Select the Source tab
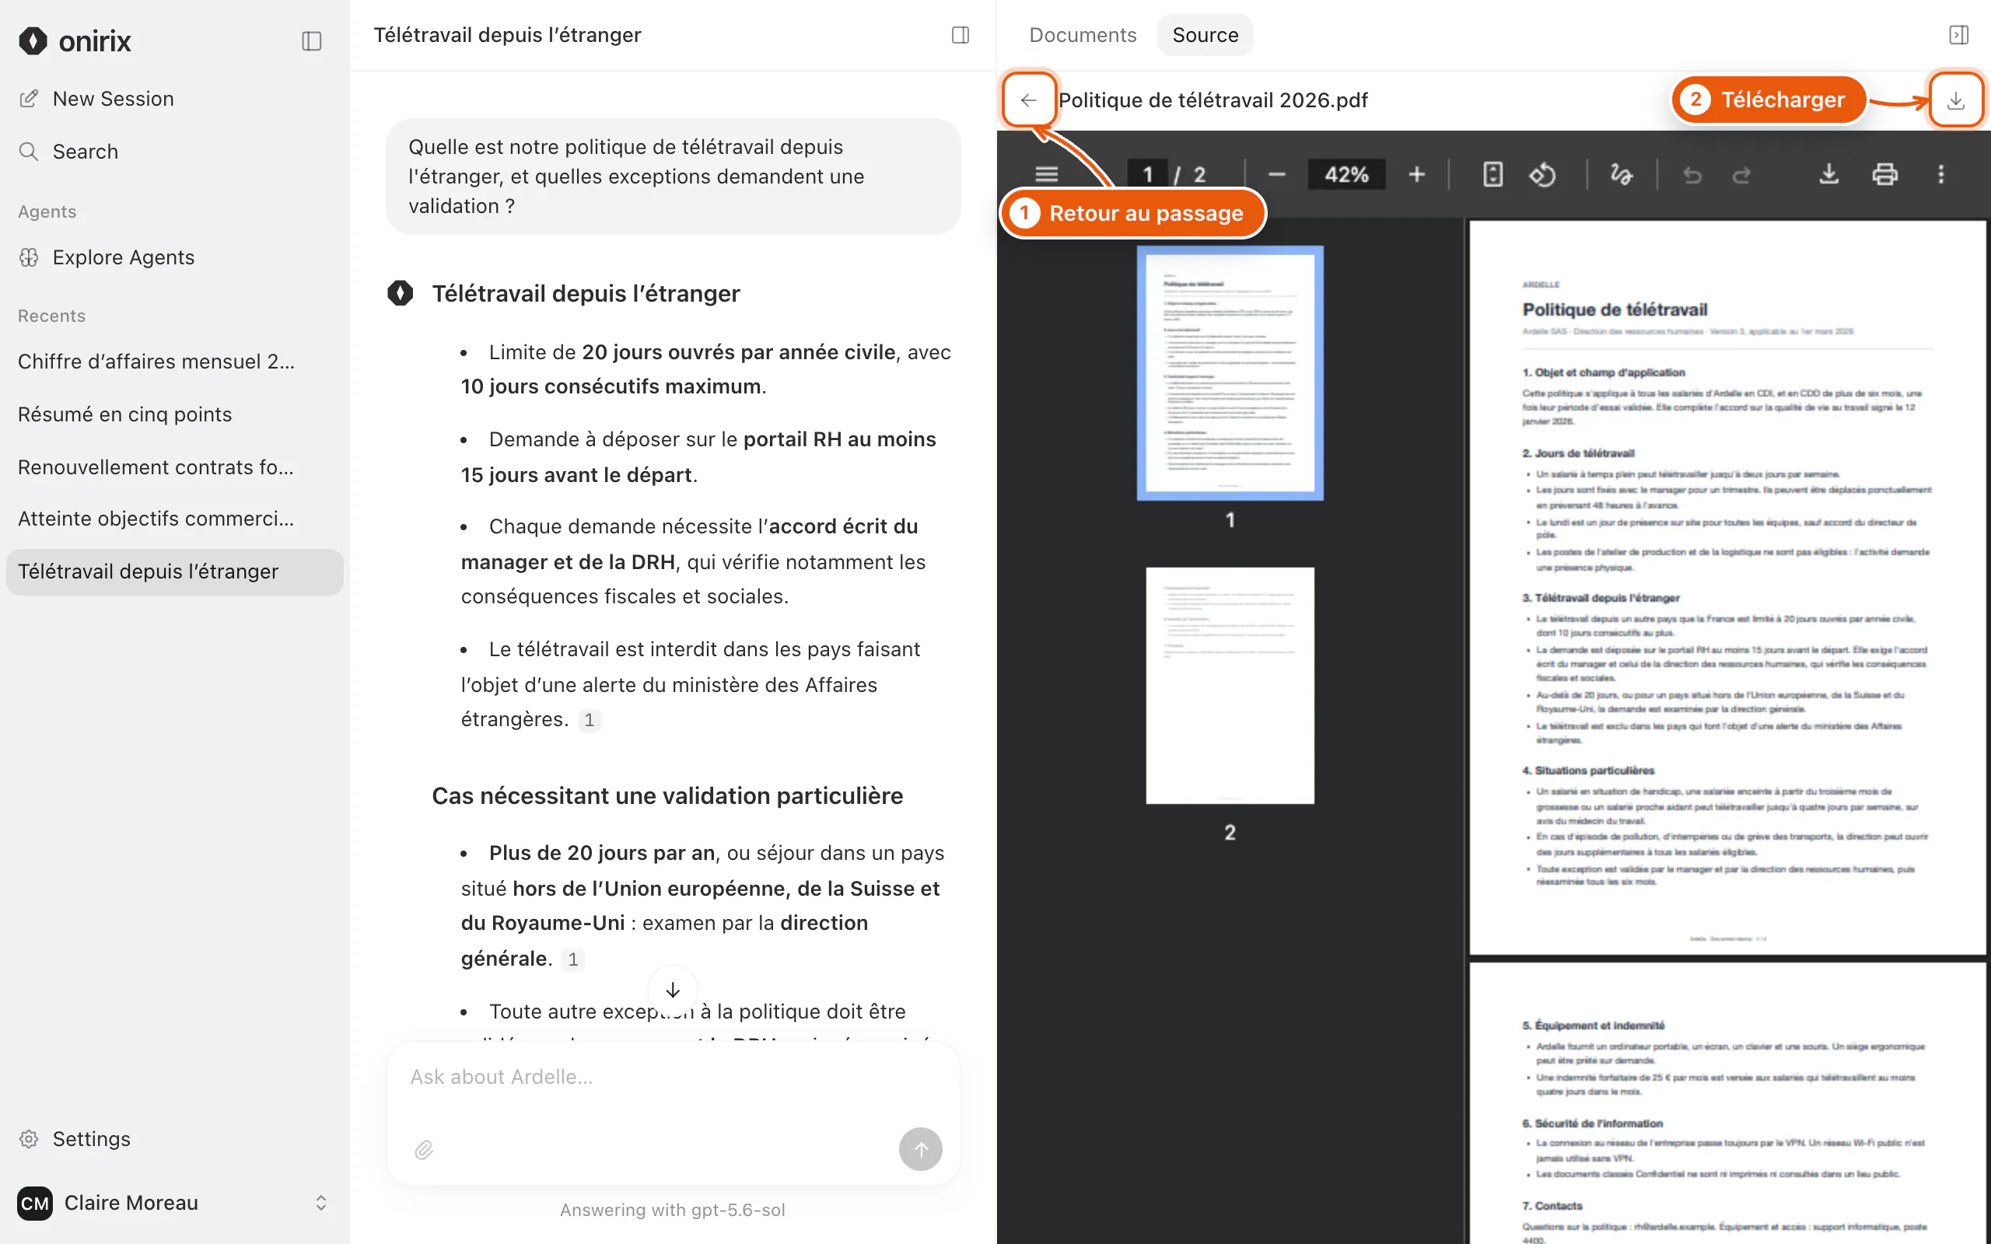 [x=1205, y=34]
